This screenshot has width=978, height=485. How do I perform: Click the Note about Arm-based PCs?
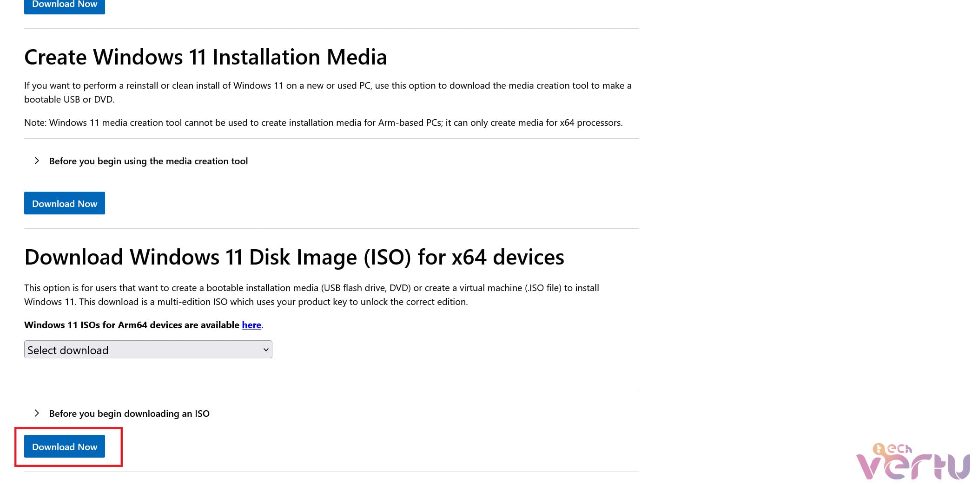[x=323, y=123]
